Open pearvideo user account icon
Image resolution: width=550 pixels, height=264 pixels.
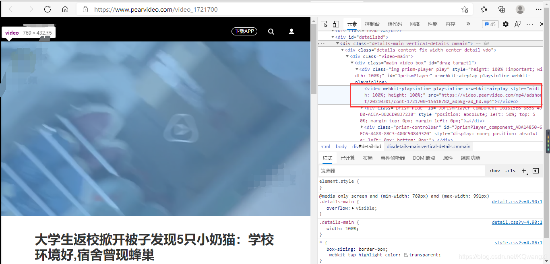[x=292, y=31]
